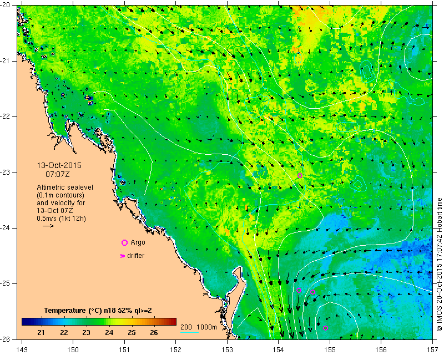
Task: Click the longitude axis label '155'
Action: 330,350
